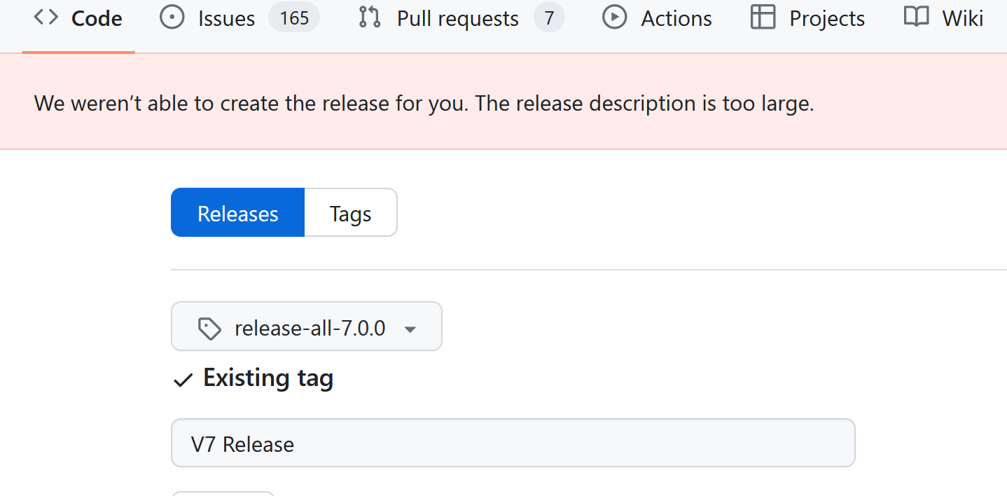Click the 165 badge next to Issues
1007x496 pixels.
pos(293,18)
